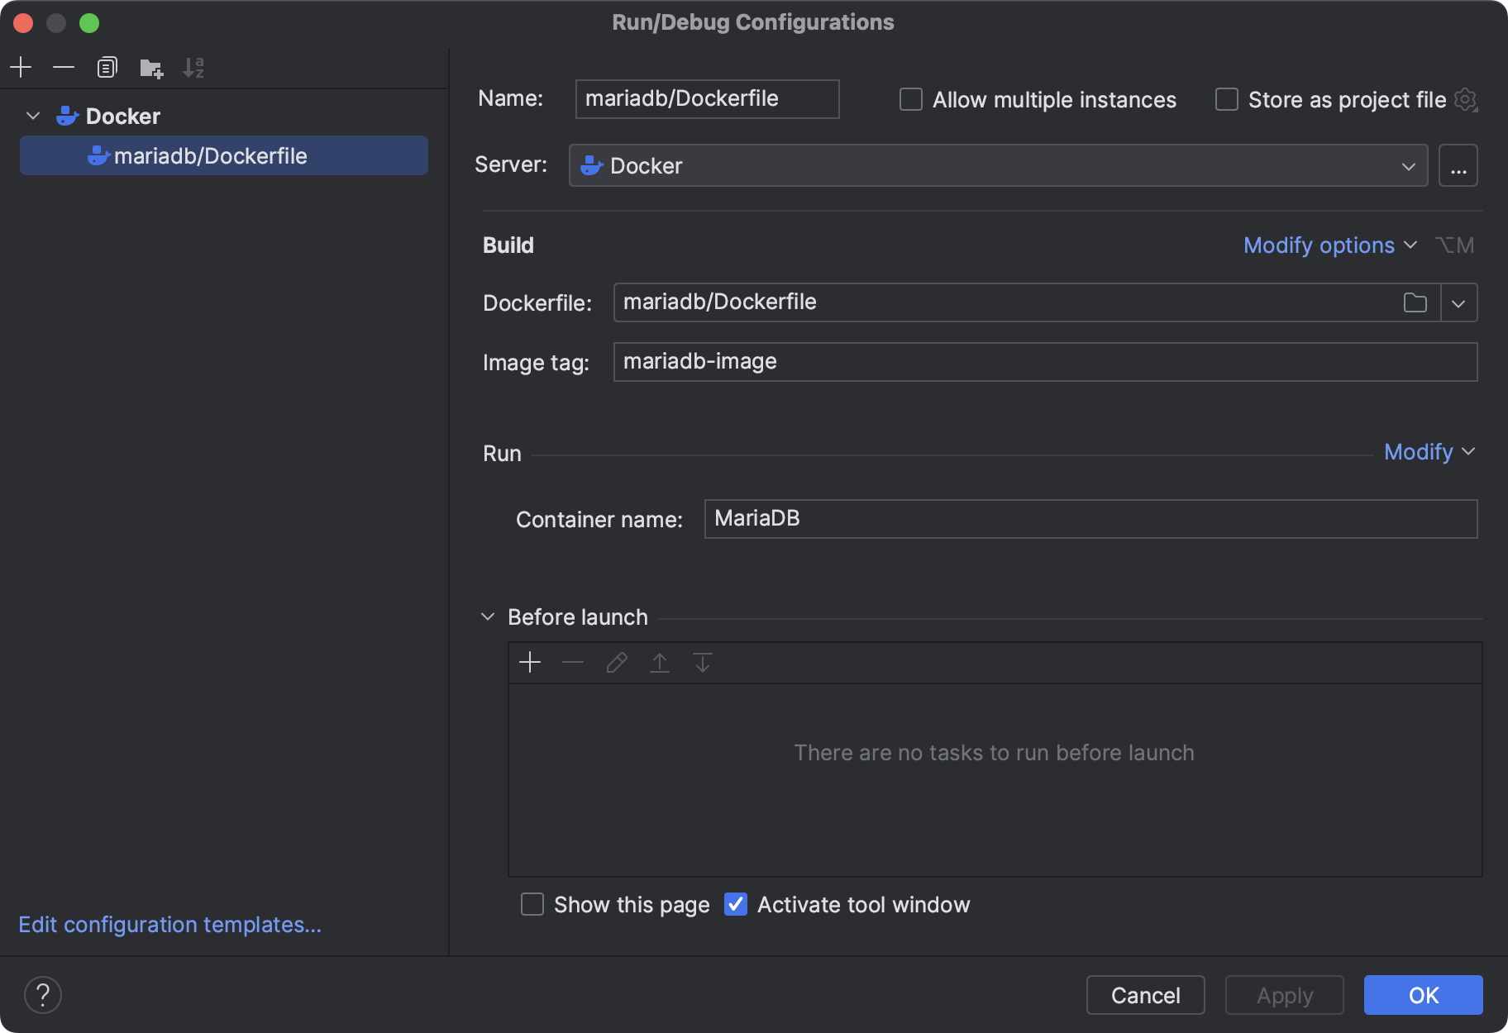Create a new configuration folder
The width and height of the screenshot is (1508, 1033).
coord(151,68)
